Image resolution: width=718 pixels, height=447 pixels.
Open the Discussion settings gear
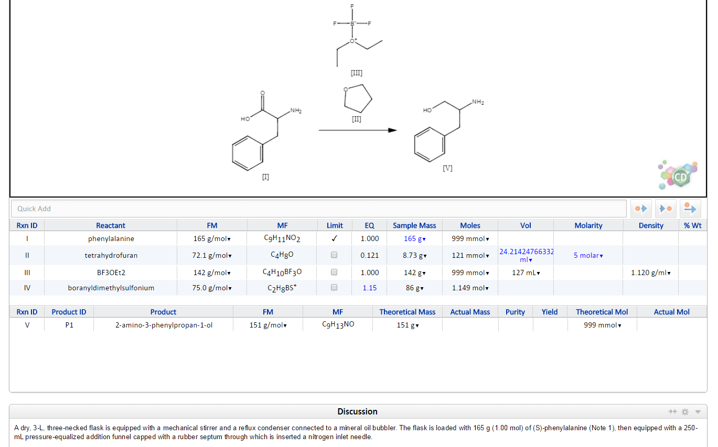685,411
